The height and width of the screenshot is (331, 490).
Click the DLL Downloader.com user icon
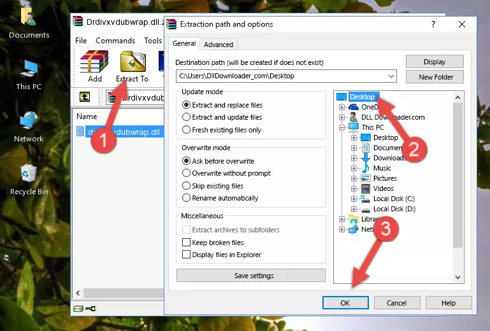pyautogui.click(x=354, y=117)
